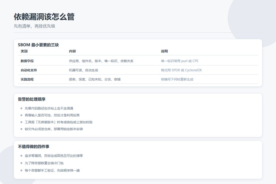Click the note 明确写下何时重新生成
Screen dimensions: 276x184
(x=177, y=79)
